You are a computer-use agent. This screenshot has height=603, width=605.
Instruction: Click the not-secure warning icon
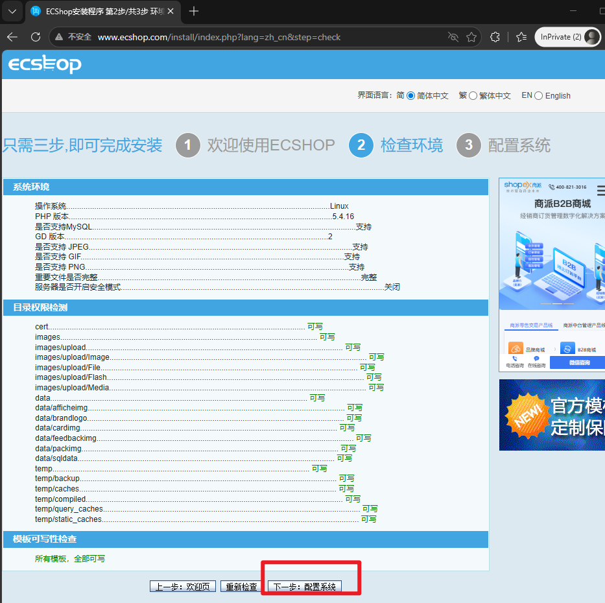point(58,37)
